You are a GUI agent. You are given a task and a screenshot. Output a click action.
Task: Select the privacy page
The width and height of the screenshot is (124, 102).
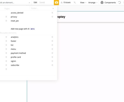pos(14,17)
